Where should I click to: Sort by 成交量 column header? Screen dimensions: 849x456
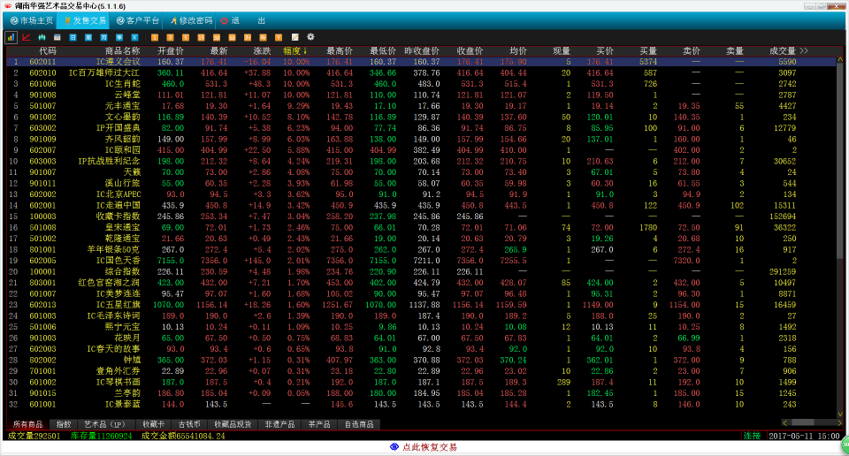click(782, 51)
